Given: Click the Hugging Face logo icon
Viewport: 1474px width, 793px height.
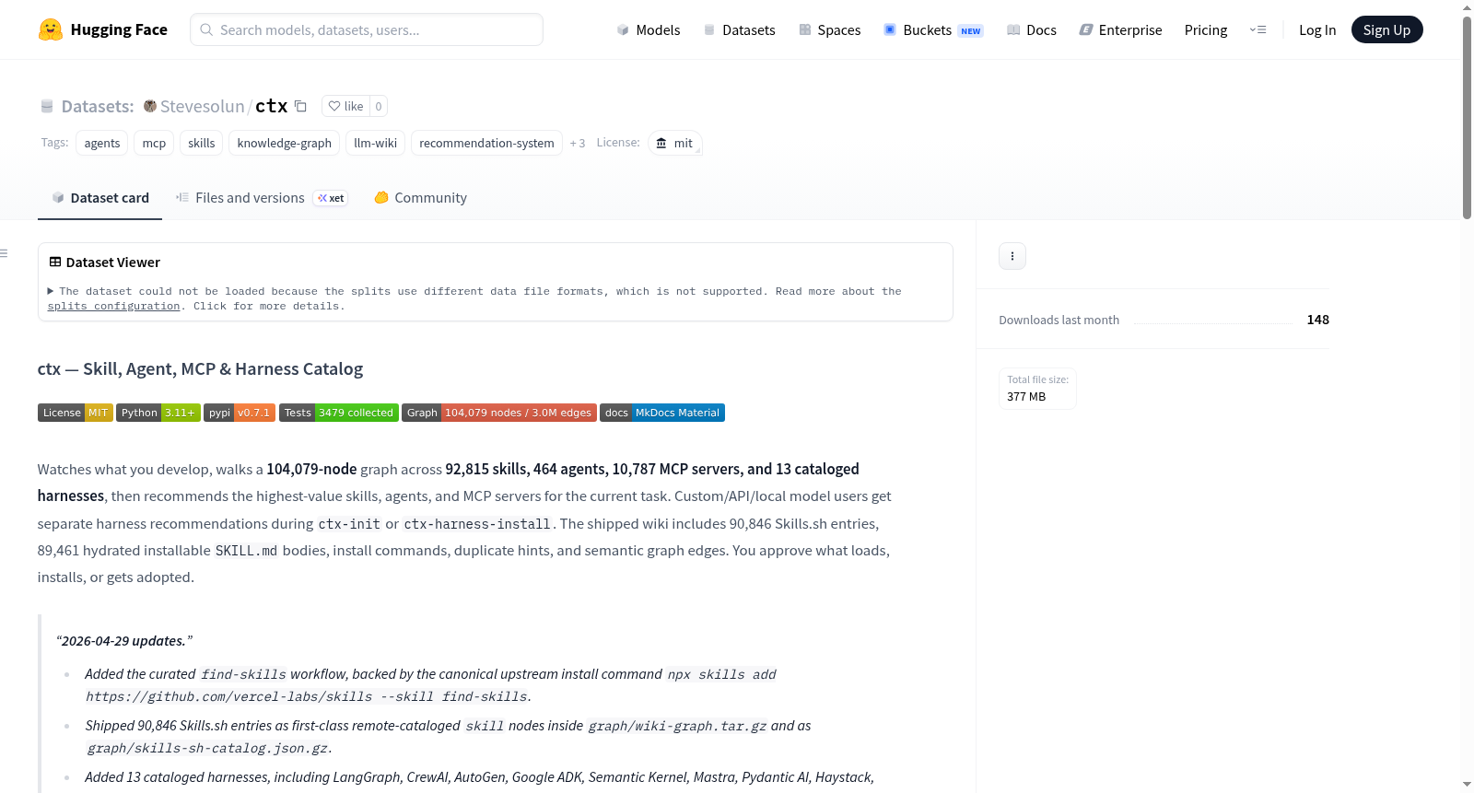Looking at the screenshot, I should point(51,29).
